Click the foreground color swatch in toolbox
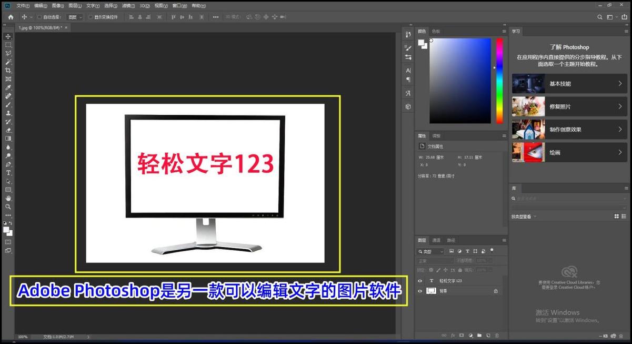Image resolution: width=632 pixels, height=344 pixels. click(6, 230)
